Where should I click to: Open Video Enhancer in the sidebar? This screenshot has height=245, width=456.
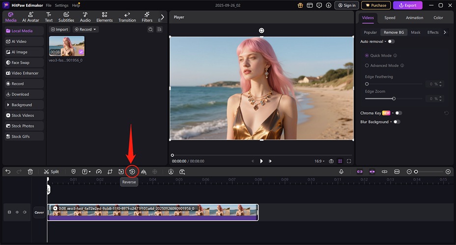[24, 73]
